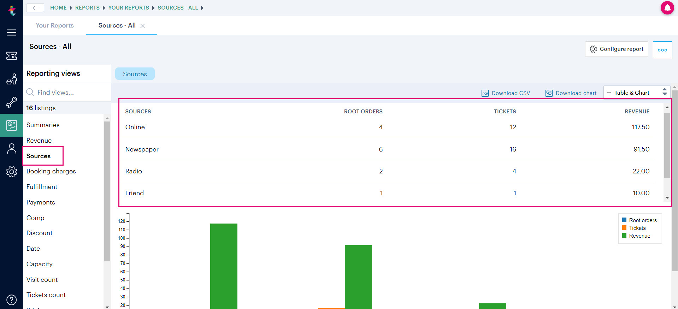Close the Sources - All tab
This screenshot has width=678, height=309.
click(143, 26)
